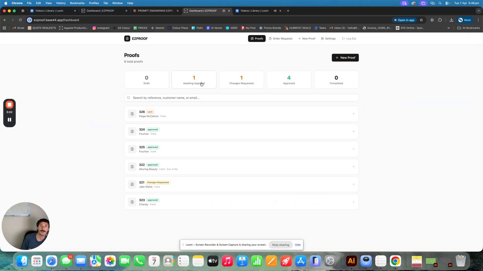The width and height of the screenshot is (483, 271).
Task: Open Finder from the dock
Action: [22, 261]
